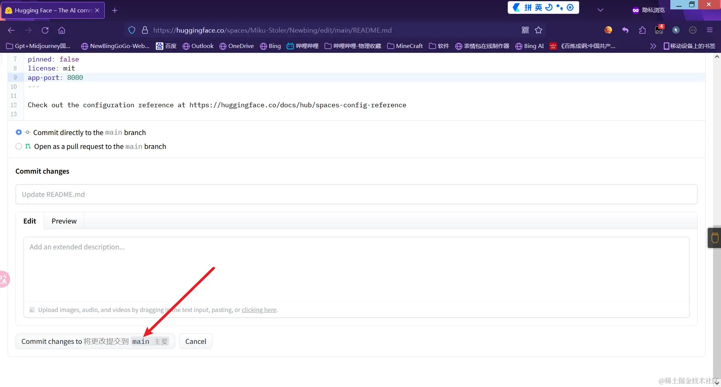This screenshot has width=721, height=387.
Task: Reload the page with the refresh icon
Action: (x=45, y=30)
